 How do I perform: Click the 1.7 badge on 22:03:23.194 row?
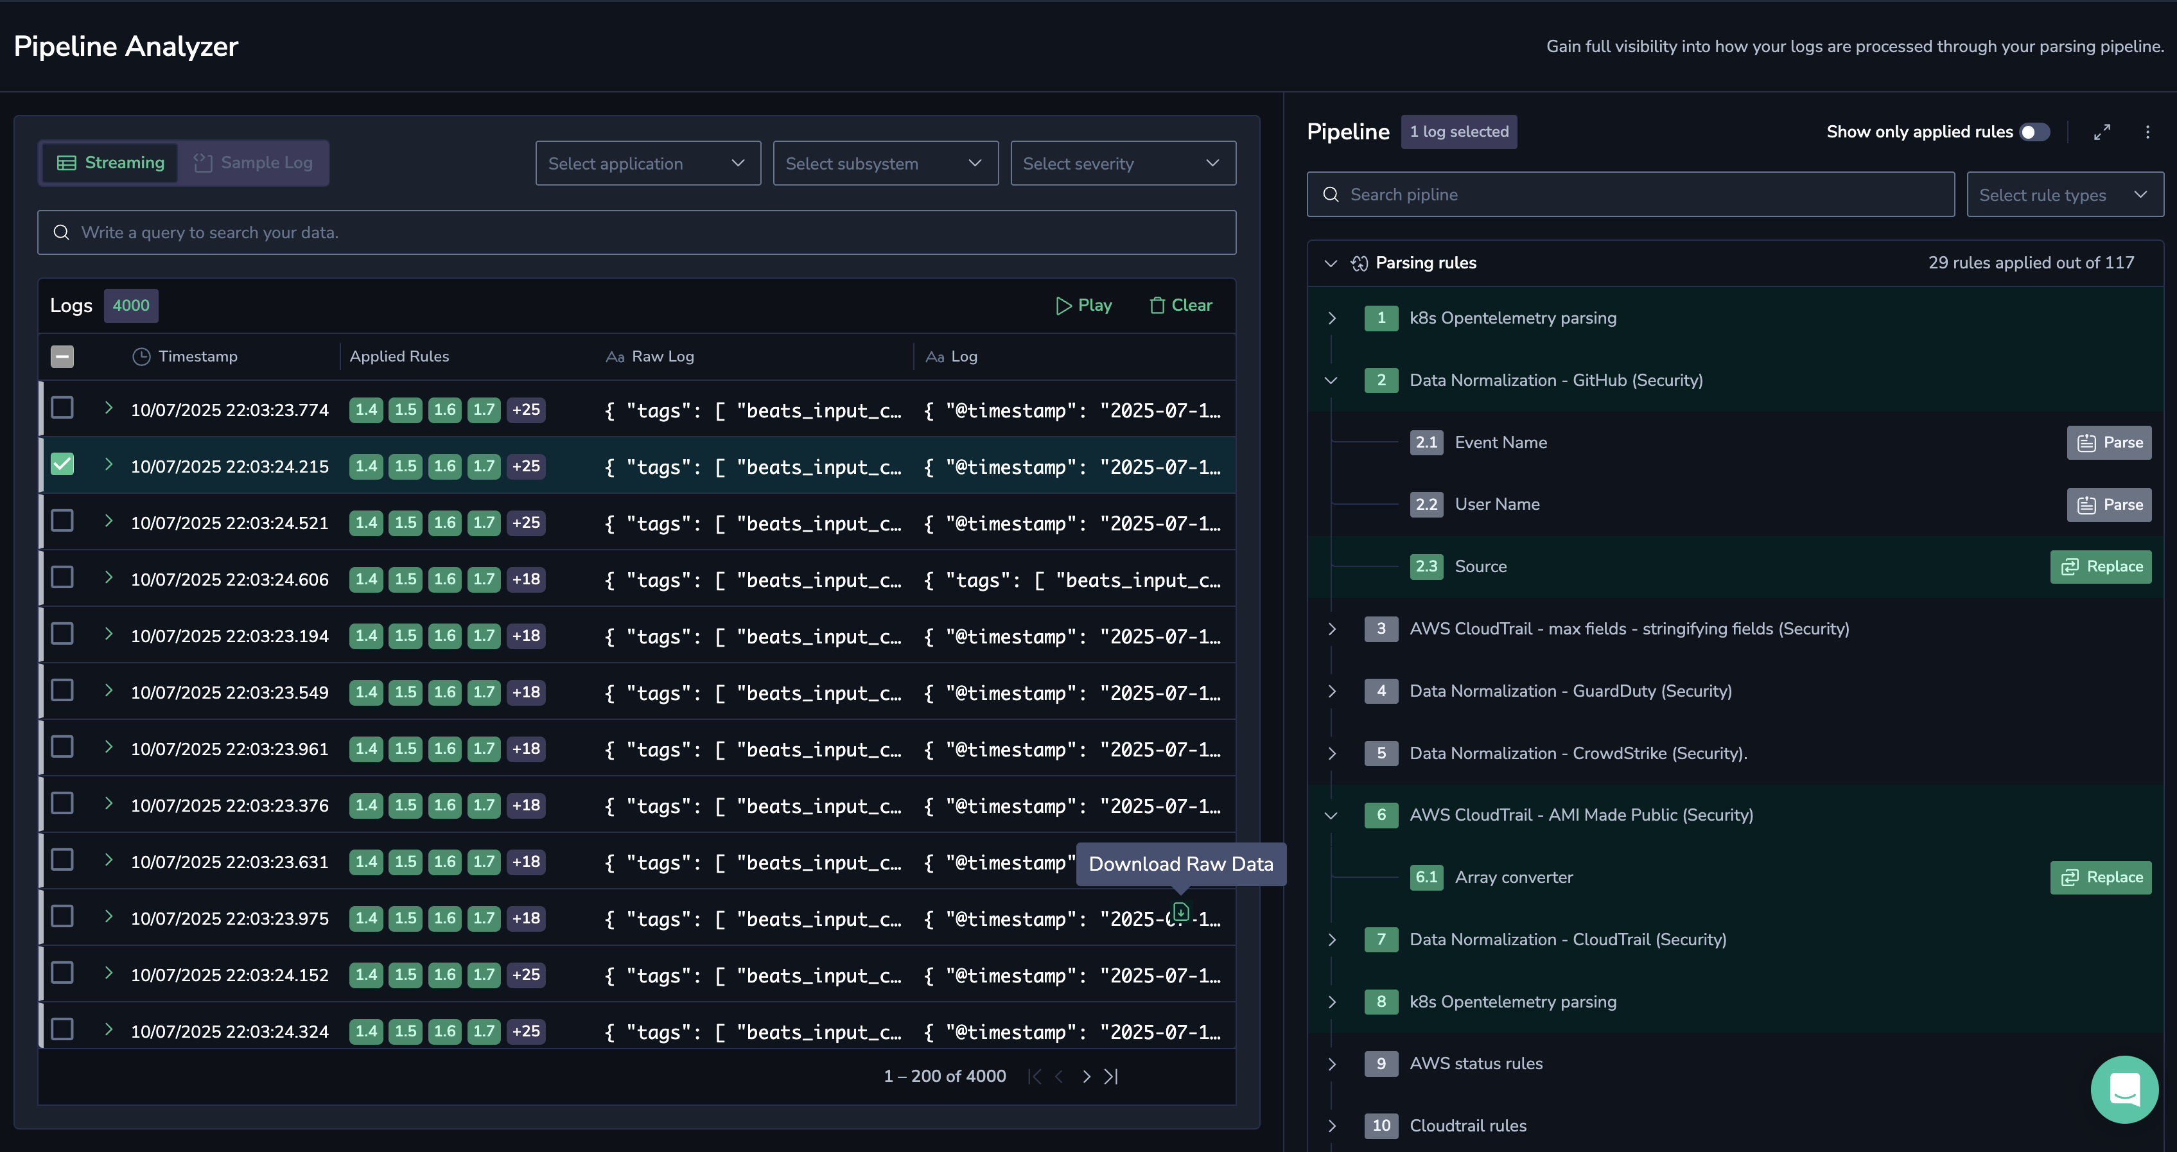484,636
